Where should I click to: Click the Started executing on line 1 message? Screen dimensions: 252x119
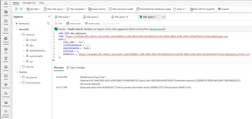[93, 77]
